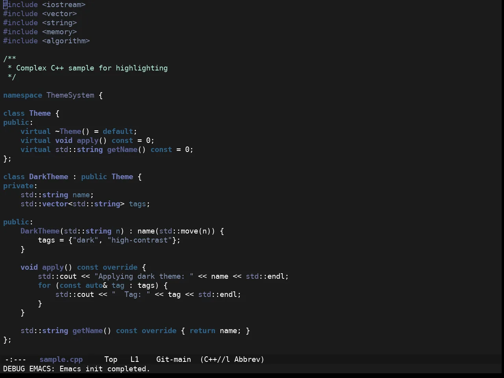504x378 pixels.
Task: Click 'move' in 'std::move(n)'
Action: 189,231
